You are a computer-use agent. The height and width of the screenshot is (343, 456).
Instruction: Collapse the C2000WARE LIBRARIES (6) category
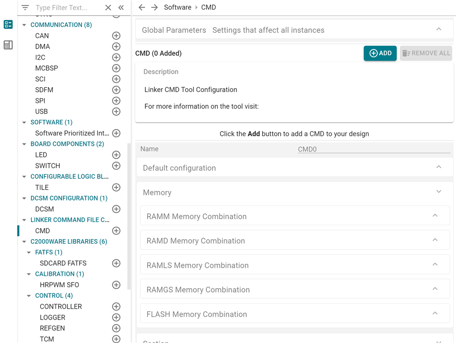(24, 242)
